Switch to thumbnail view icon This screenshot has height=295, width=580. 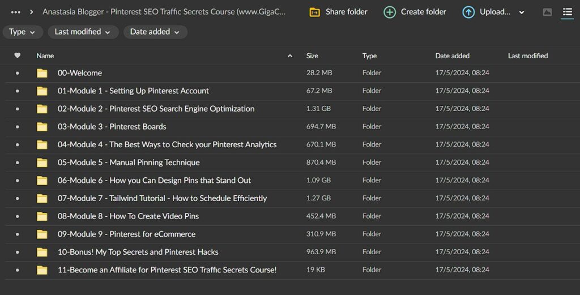[x=548, y=12]
